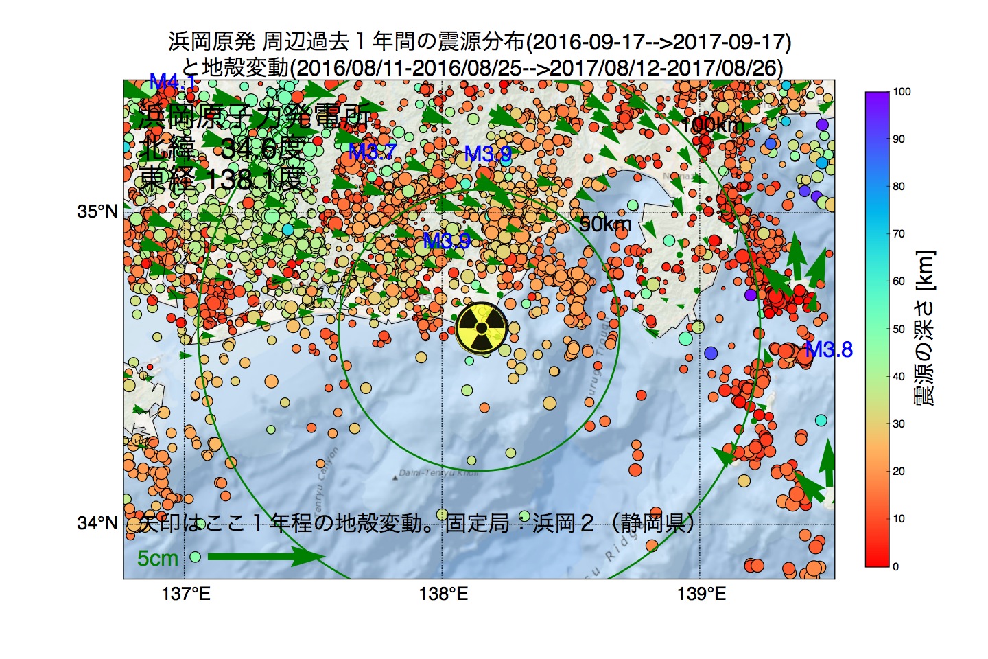Click the vertical 震源の深さ [km] colorbar label
Viewport: 988px width, 659px height.
(926, 329)
